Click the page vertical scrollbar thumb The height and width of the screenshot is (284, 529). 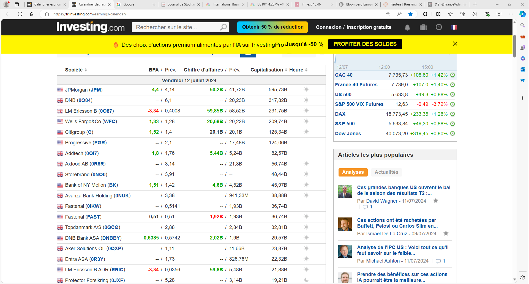click(514, 46)
